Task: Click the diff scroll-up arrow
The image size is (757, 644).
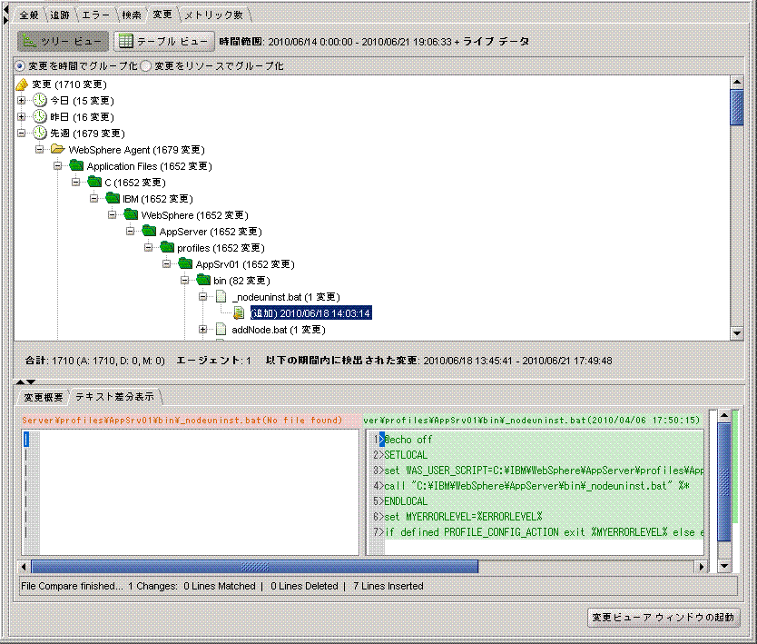Action: 724,415
